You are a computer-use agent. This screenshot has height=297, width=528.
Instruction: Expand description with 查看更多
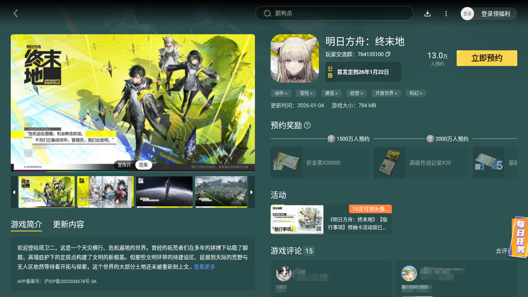point(205,267)
